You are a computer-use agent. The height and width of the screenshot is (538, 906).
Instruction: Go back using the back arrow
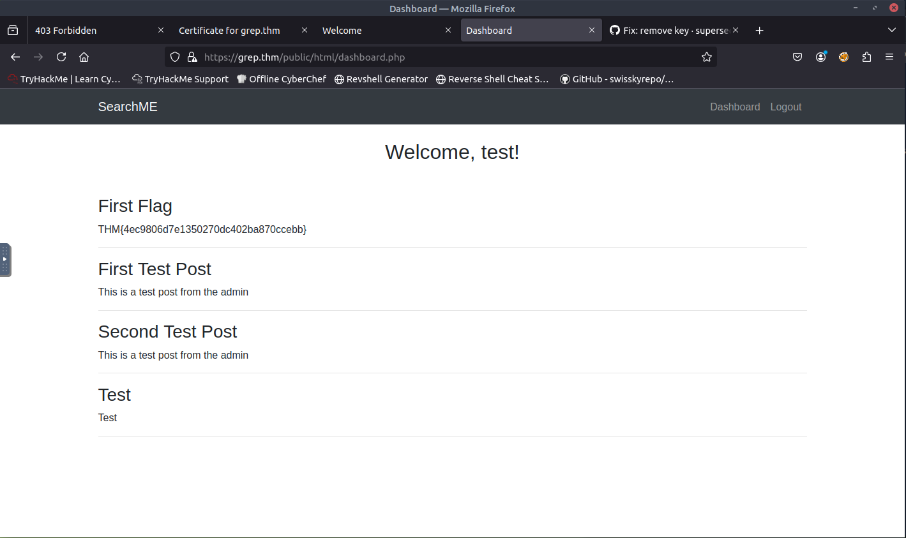coord(15,57)
